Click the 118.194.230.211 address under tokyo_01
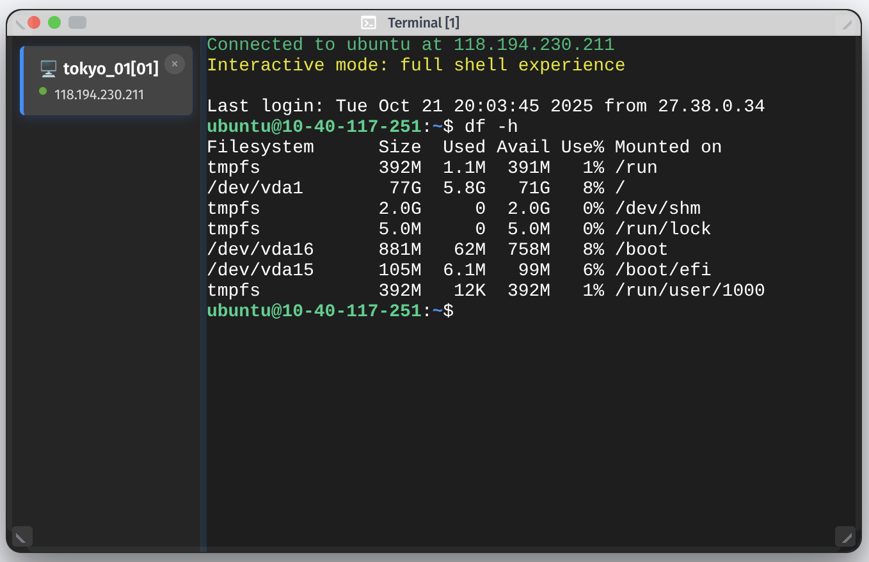The width and height of the screenshot is (869, 562). (x=99, y=95)
